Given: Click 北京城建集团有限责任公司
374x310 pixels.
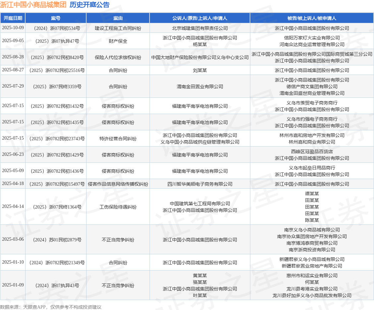Looking at the screenshot, I should pyautogui.click(x=200, y=28).
